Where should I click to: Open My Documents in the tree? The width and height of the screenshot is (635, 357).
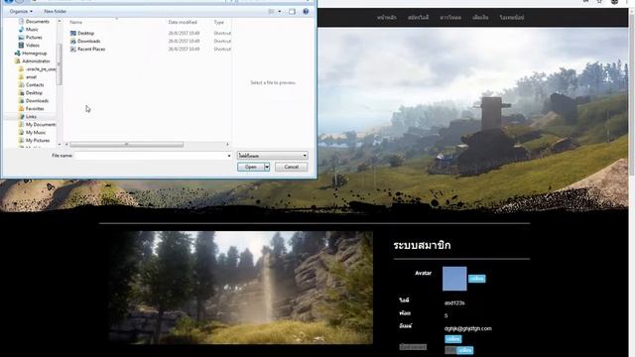[38, 125]
